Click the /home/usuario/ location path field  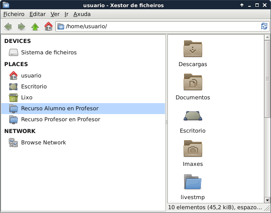[160, 27]
